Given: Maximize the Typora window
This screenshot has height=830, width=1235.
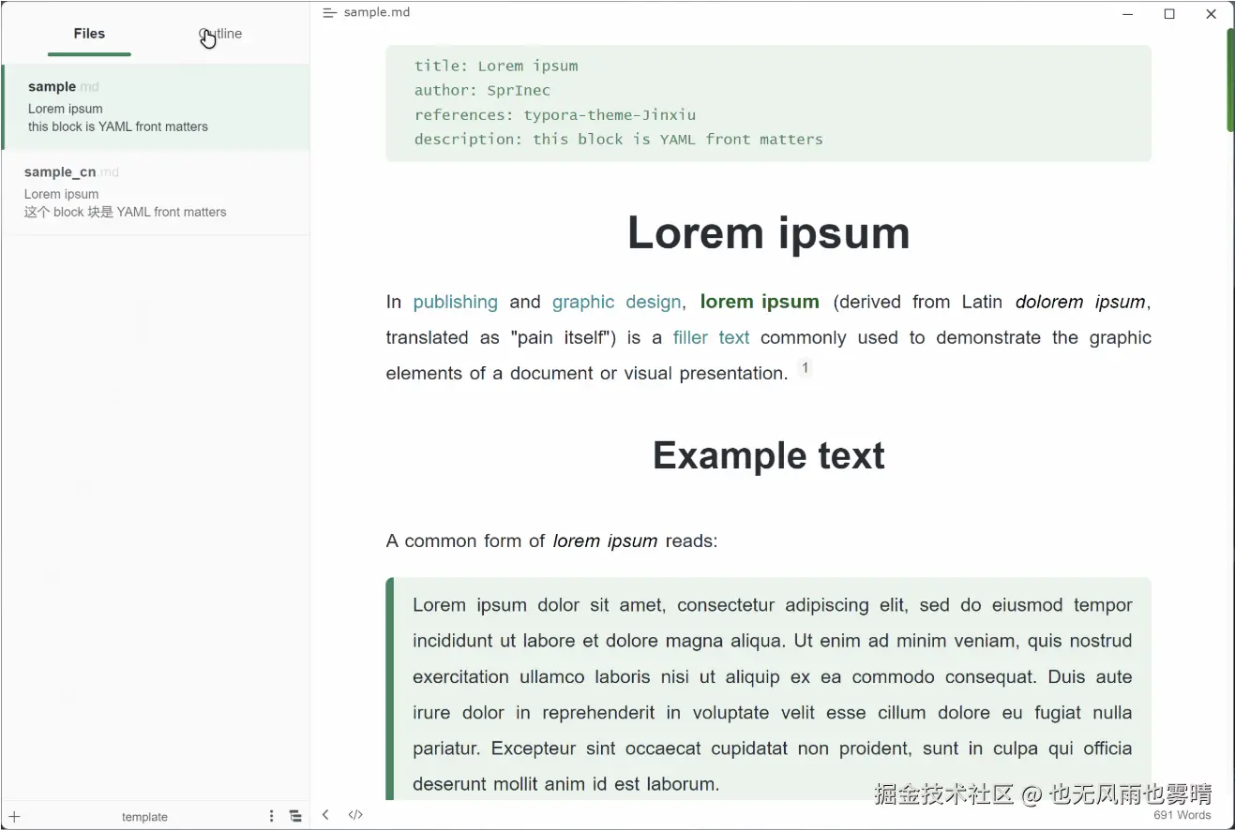Looking at the screenshot, I should (1169, 14).
